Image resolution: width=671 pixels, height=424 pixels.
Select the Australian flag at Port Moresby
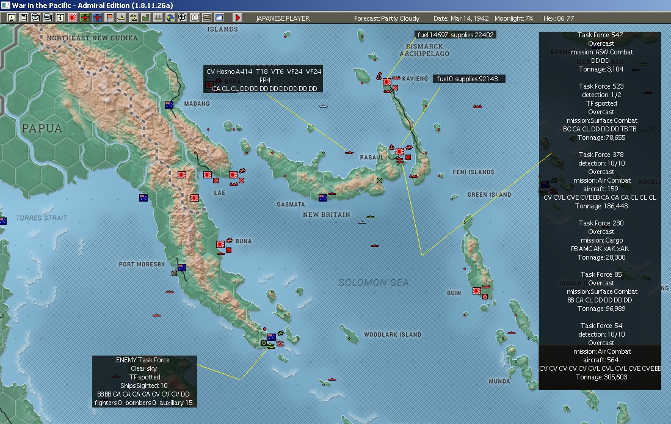(182, 267)
